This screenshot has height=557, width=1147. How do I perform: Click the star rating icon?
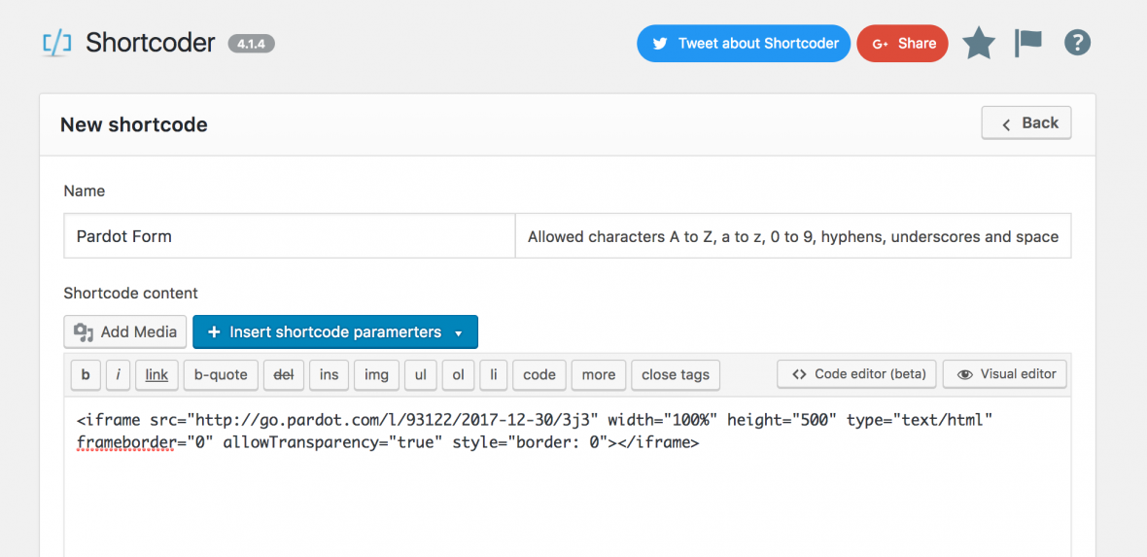(x=979, y=44)
